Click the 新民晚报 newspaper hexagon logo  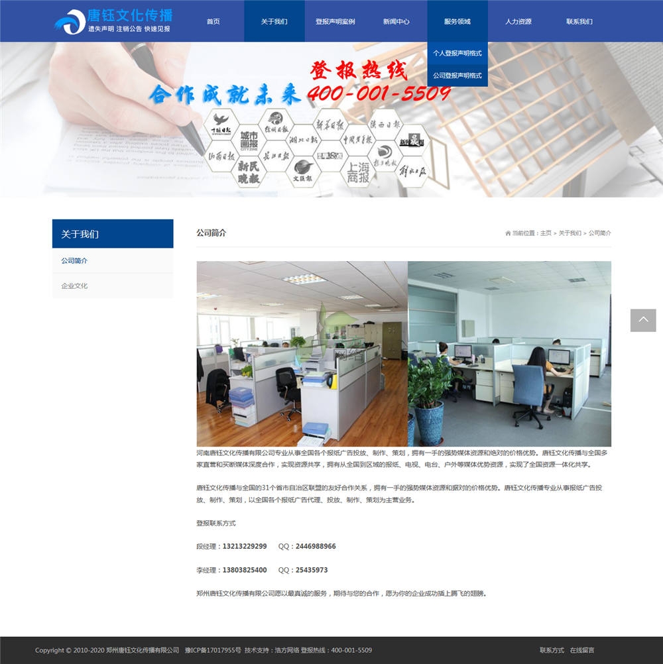tap(252, 172)
